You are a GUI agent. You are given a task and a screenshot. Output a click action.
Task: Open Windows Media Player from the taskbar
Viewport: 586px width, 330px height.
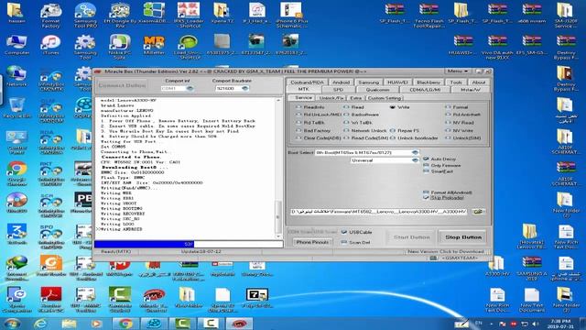tap(96, 324)
